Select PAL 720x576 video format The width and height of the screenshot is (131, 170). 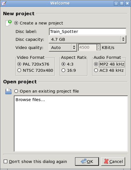19,64
